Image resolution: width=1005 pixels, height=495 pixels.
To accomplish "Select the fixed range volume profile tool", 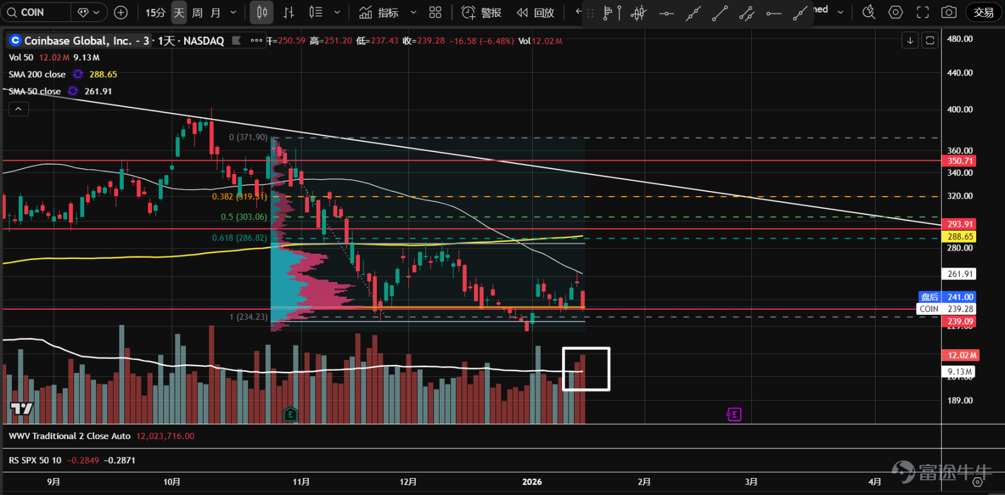I will pos(611,13).
